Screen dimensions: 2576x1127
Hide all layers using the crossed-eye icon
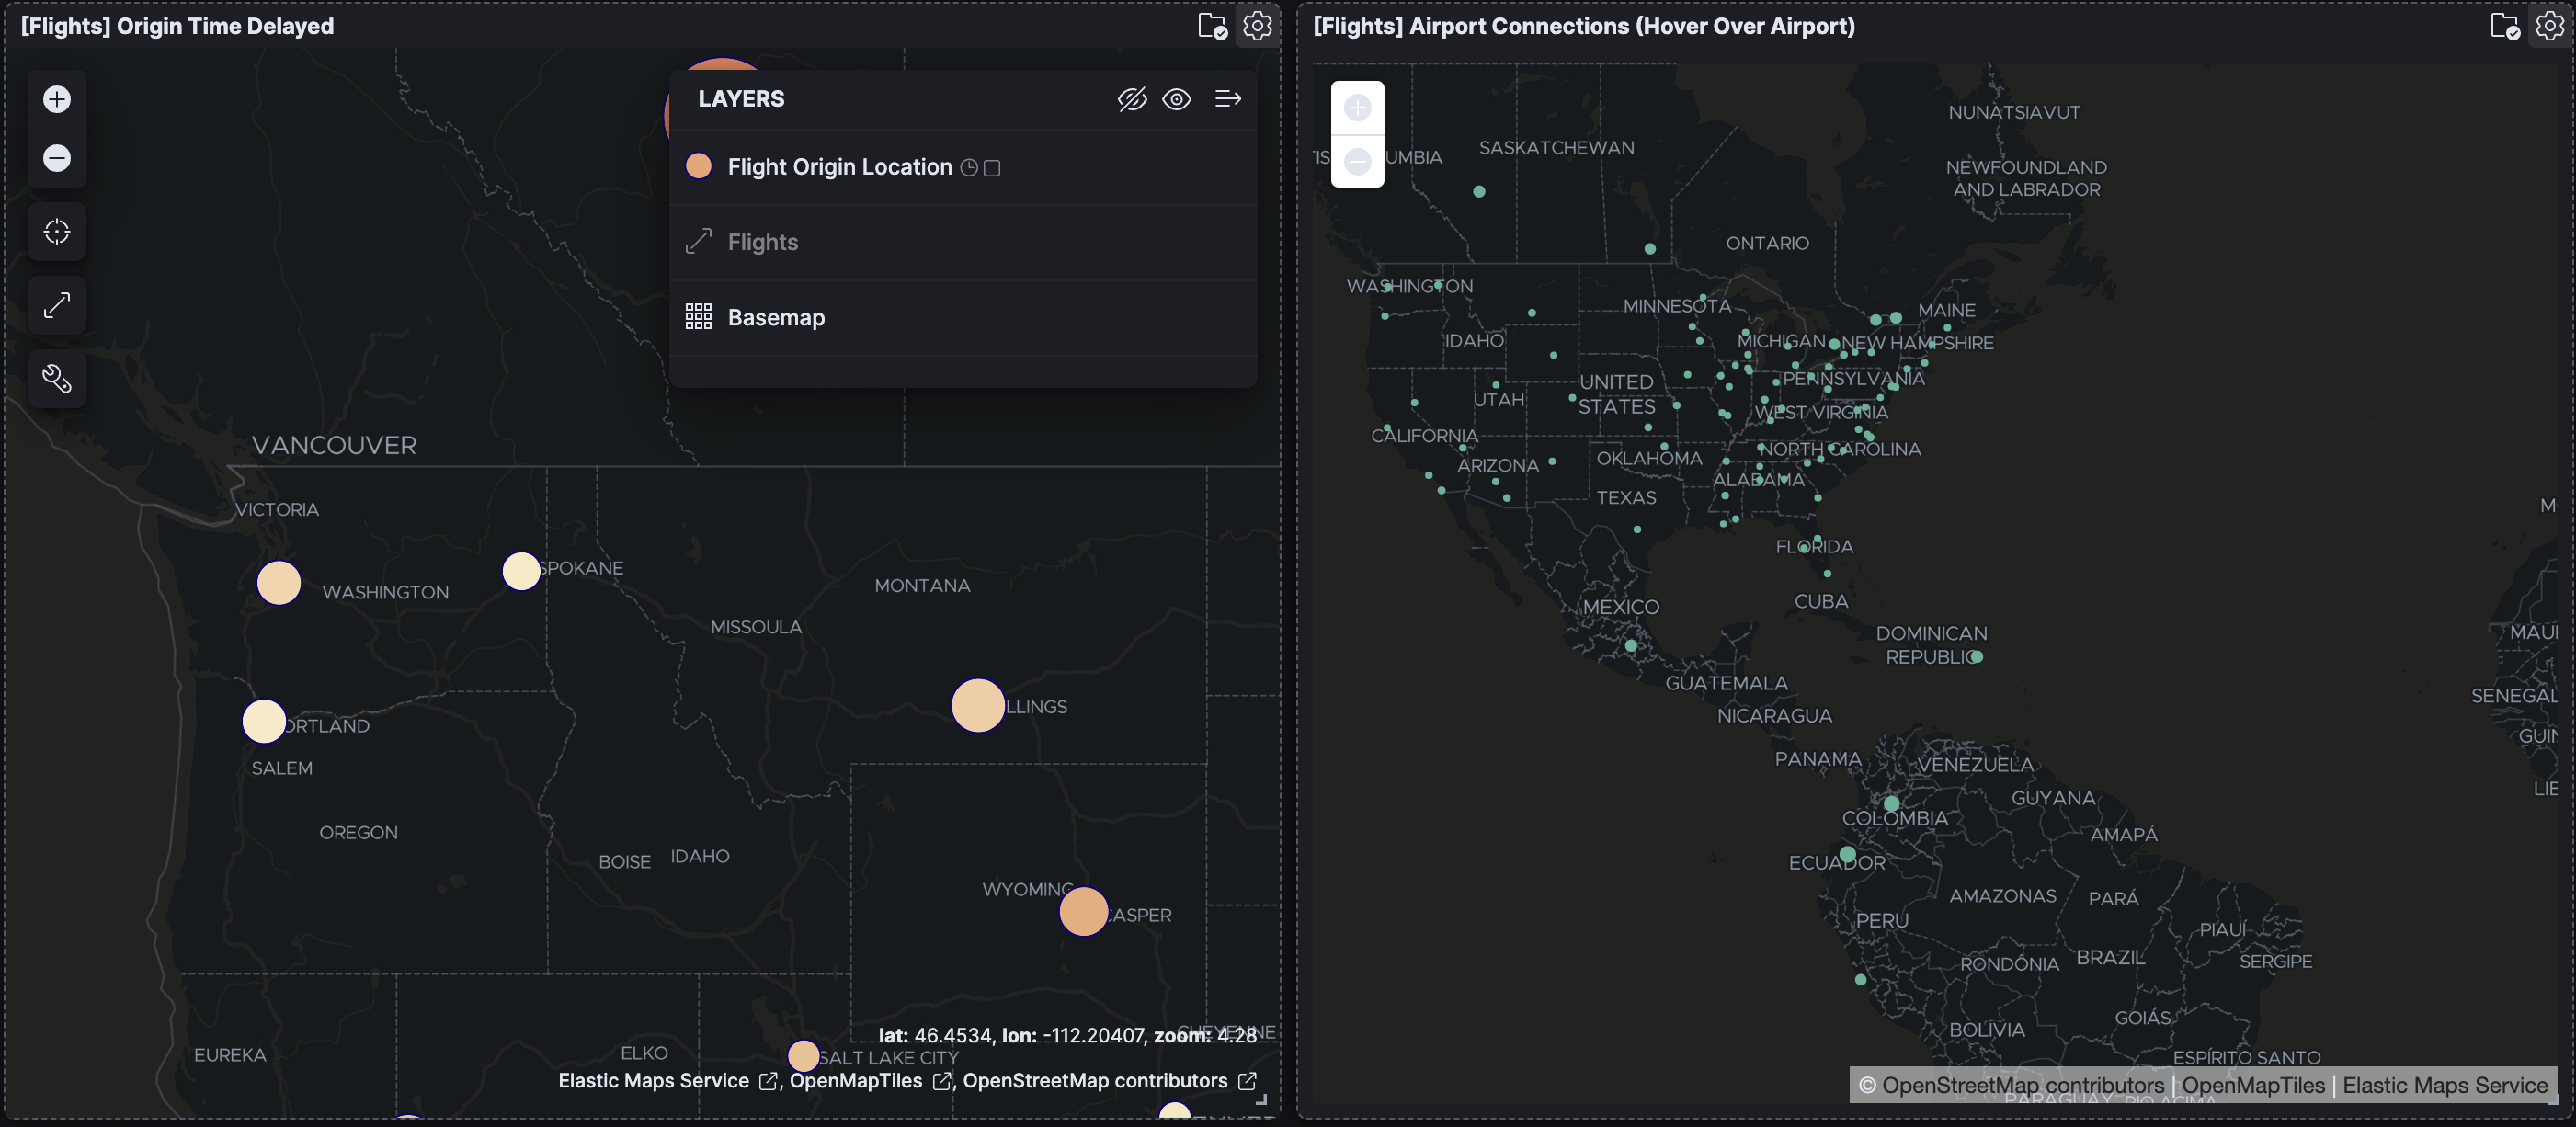point(1131,99)
